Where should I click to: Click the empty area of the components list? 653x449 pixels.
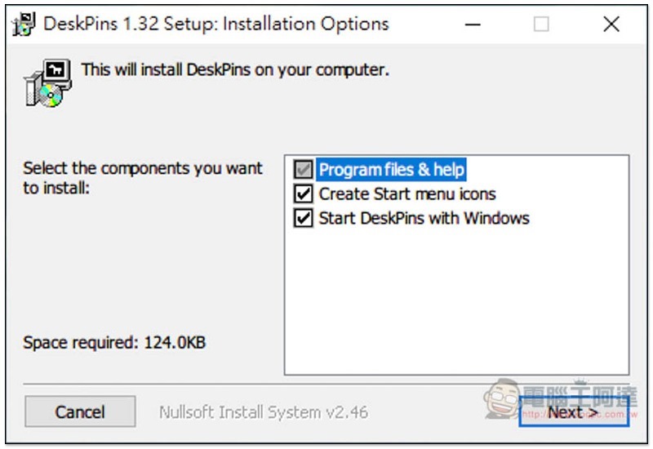tap(456, 300)
